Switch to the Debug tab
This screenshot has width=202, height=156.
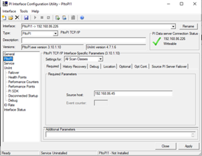[x=94, y=67]
